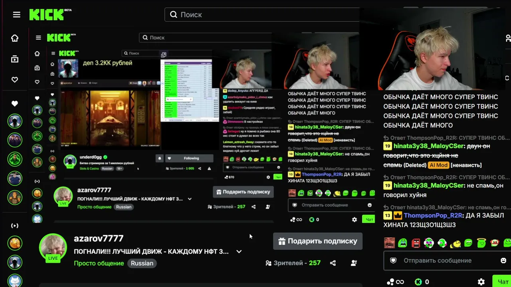Click the green K balance icon in largest chat
Image resolution: width=511 pixels, height=287 pixels.
(x=418, y=282)
